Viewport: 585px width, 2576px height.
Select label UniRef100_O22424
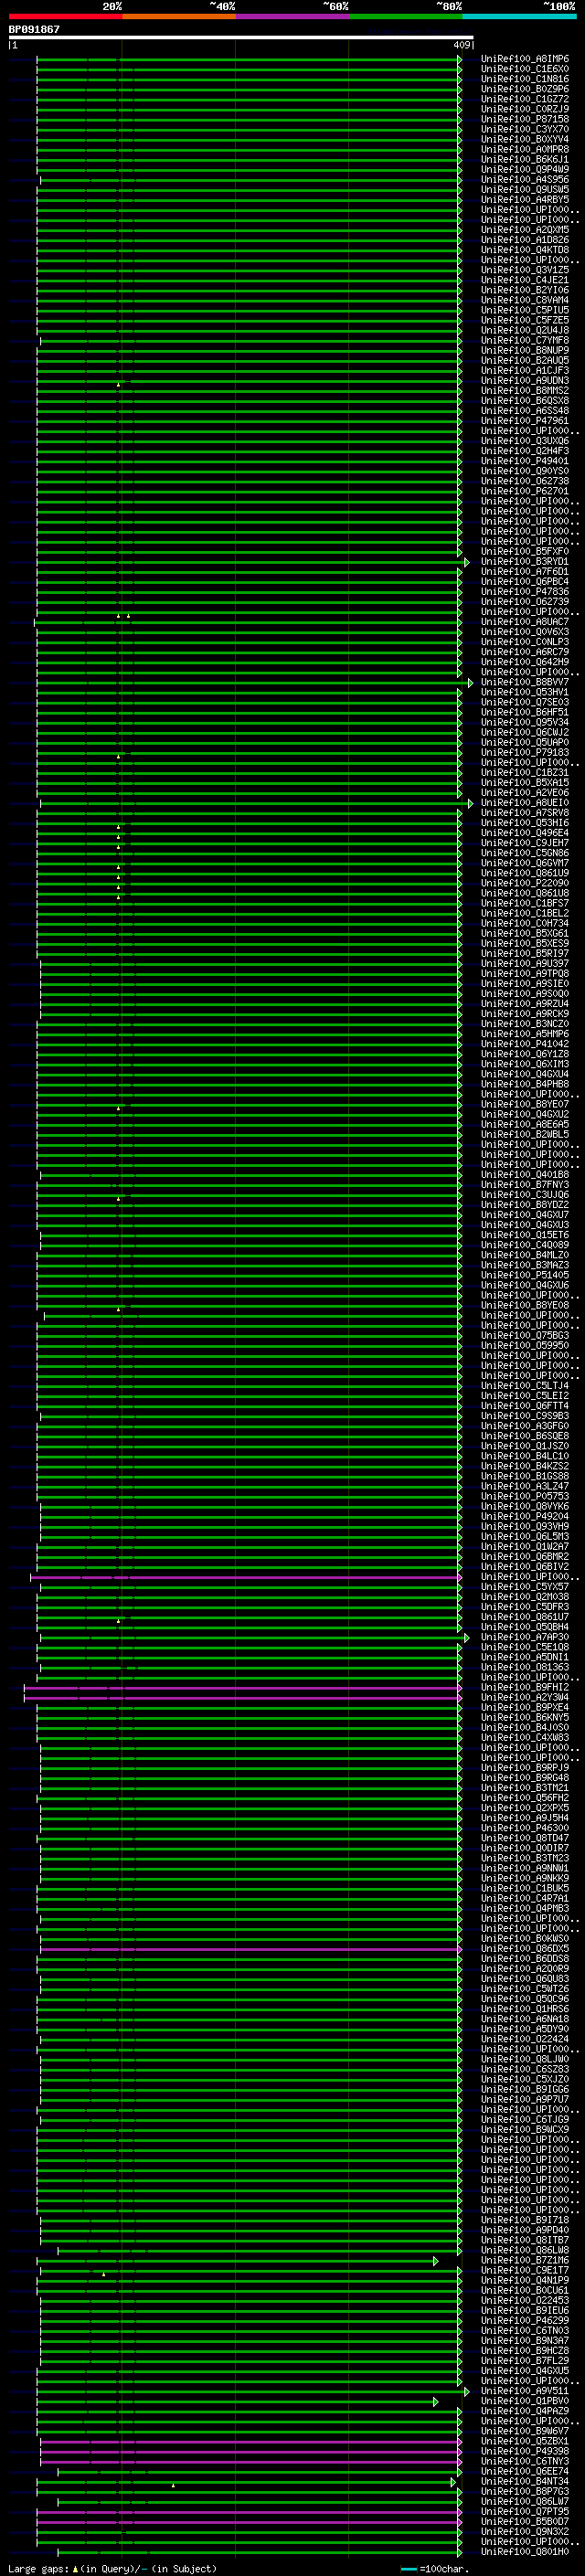[525, 2039]
